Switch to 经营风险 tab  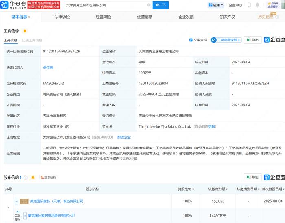click(103, 17)
